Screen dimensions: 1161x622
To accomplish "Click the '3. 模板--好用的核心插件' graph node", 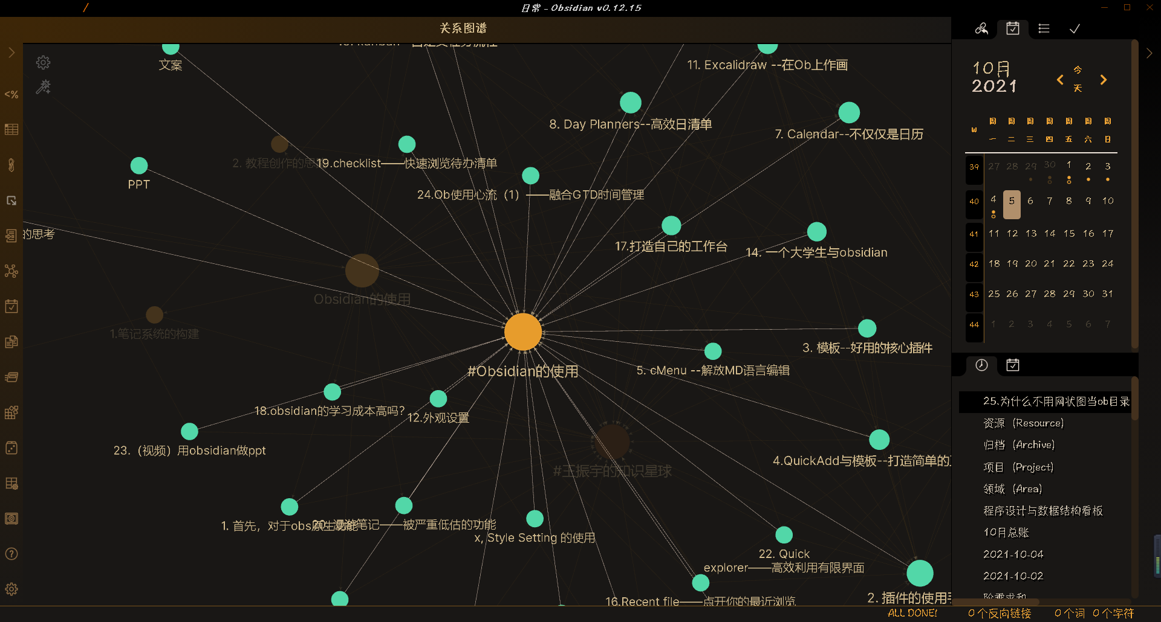I will coord(867,328).
